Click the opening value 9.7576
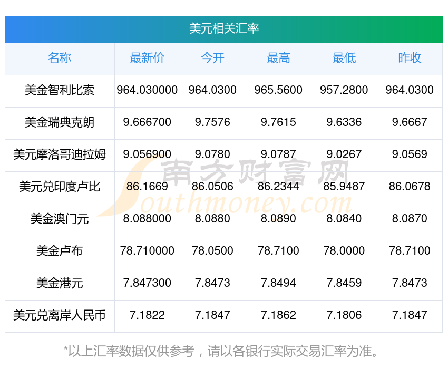This screenshot has width=448, height=368. click(x=212, y=122)
